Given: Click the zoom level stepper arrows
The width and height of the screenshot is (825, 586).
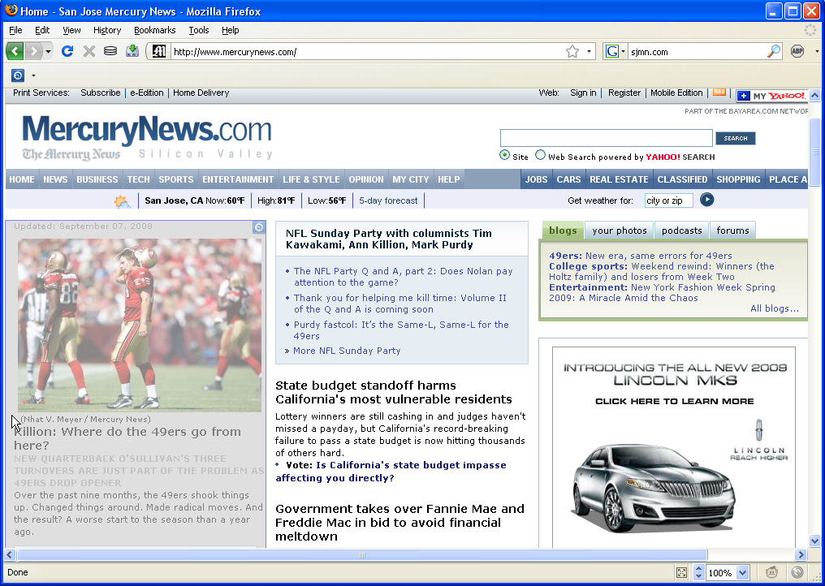Looking at the screenshot, I should [x=698, y=572].
